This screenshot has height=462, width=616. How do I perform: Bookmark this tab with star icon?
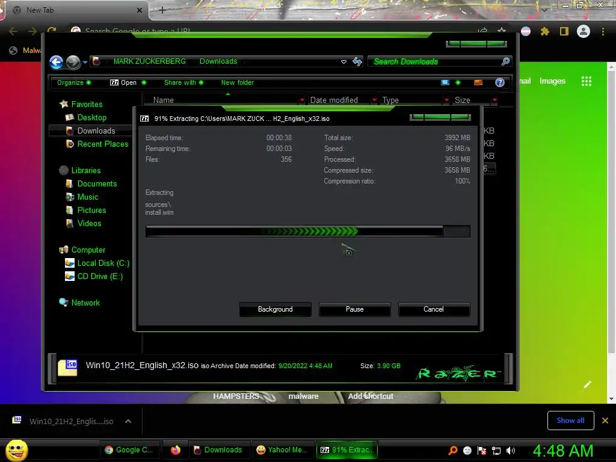pos(502,31)
